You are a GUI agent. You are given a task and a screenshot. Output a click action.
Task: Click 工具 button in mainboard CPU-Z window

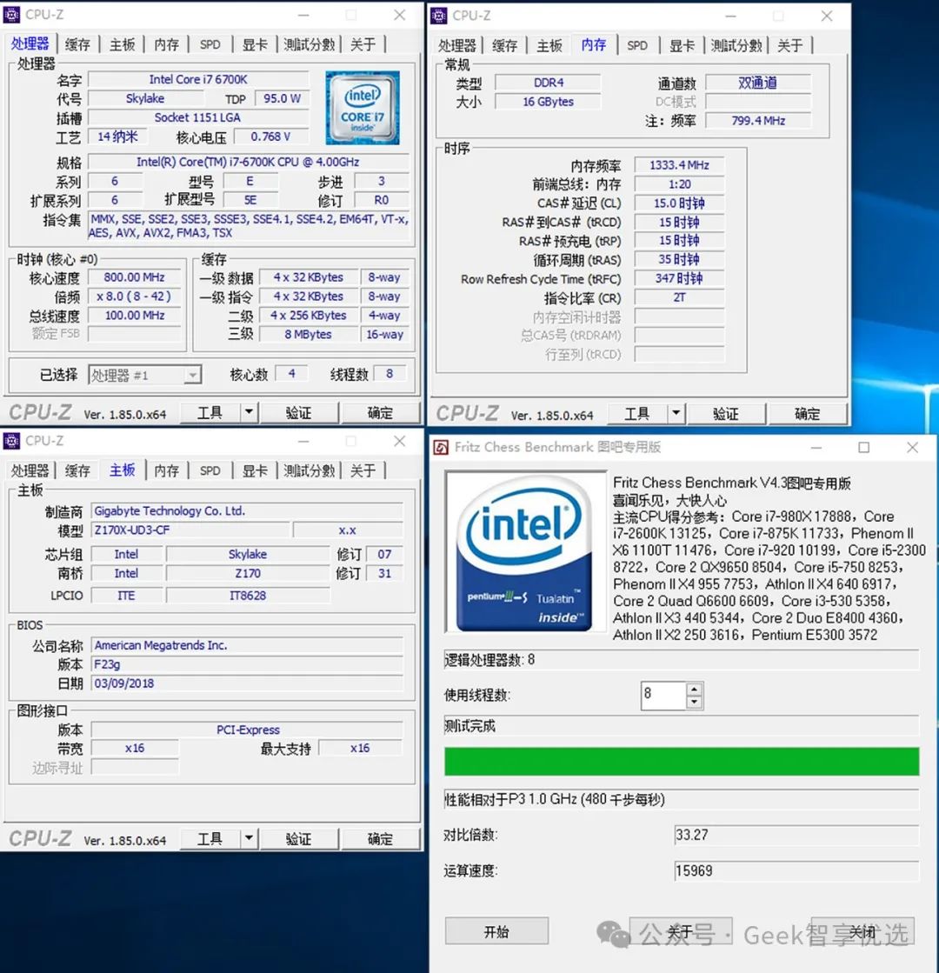(x=210, y=839)
